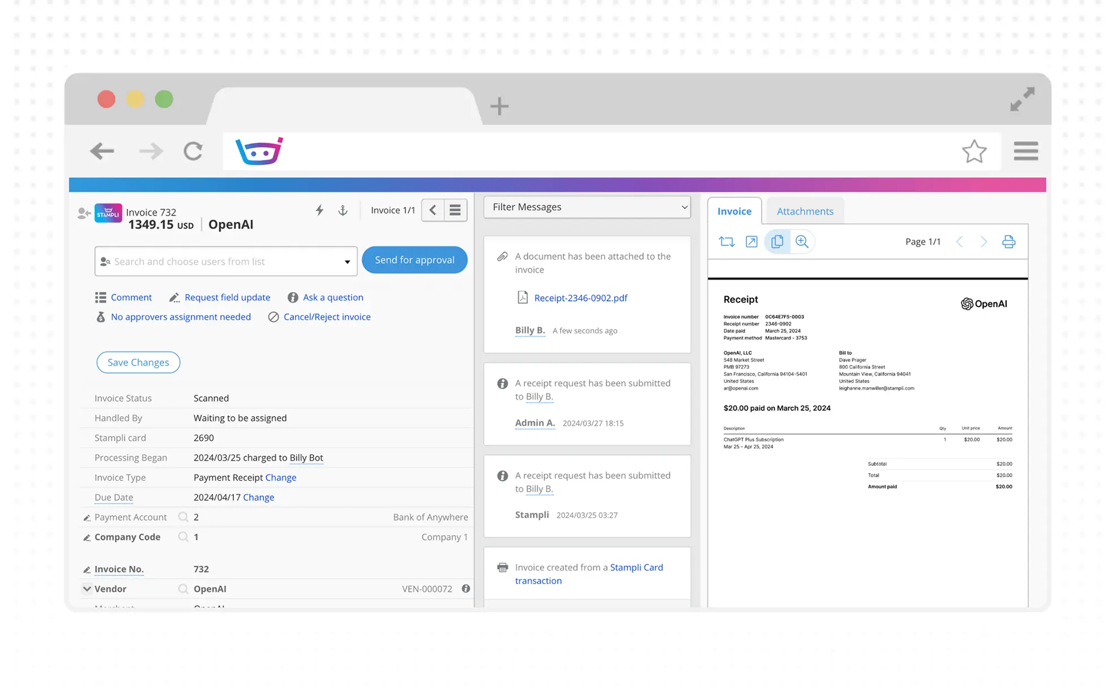Zoom in on the invoice document

[x=802, y=242]
